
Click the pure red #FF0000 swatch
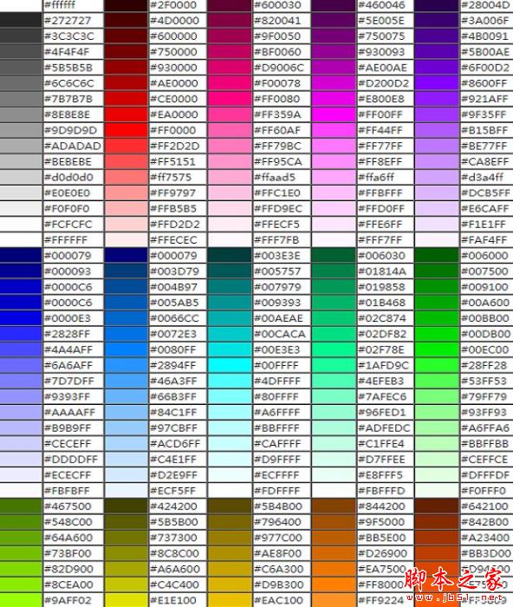[x=127, y=130]
